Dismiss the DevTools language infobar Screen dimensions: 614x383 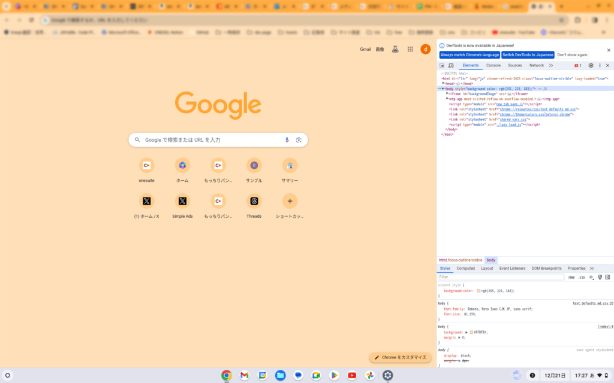pos(609,50)
